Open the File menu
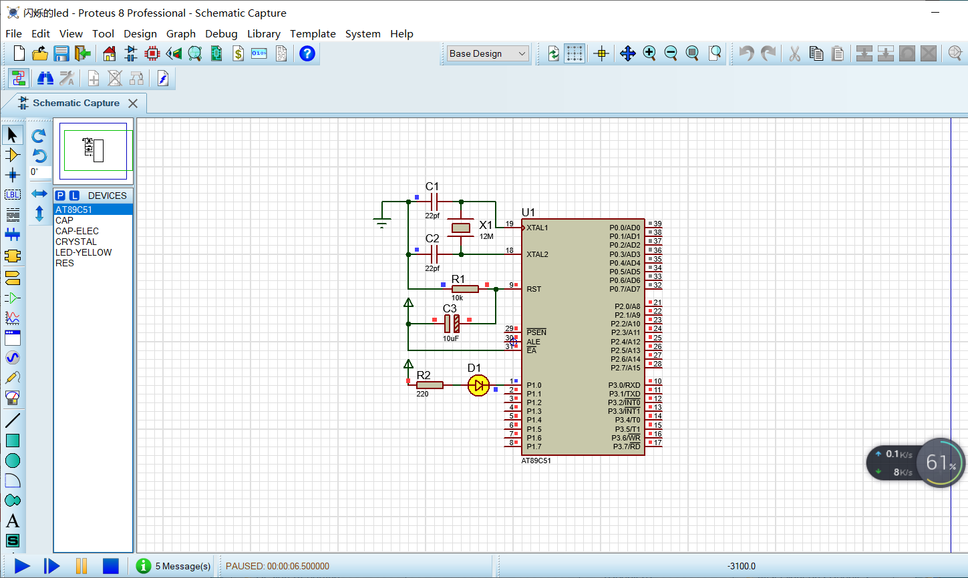 tap(13, 33)
